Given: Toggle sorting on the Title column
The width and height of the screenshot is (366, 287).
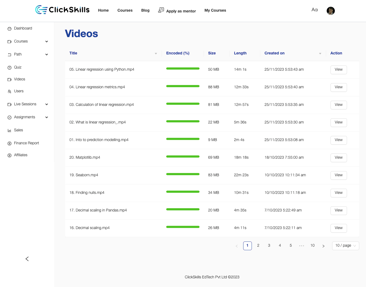Looking at the screenshot, I should click(156, 53).
